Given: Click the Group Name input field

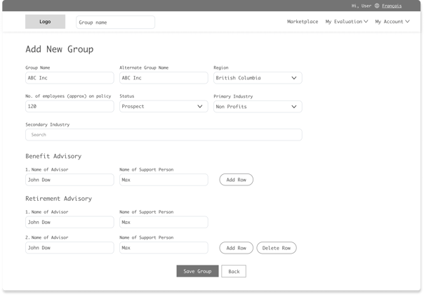Looking at the screenshot, I should [69, 78].
